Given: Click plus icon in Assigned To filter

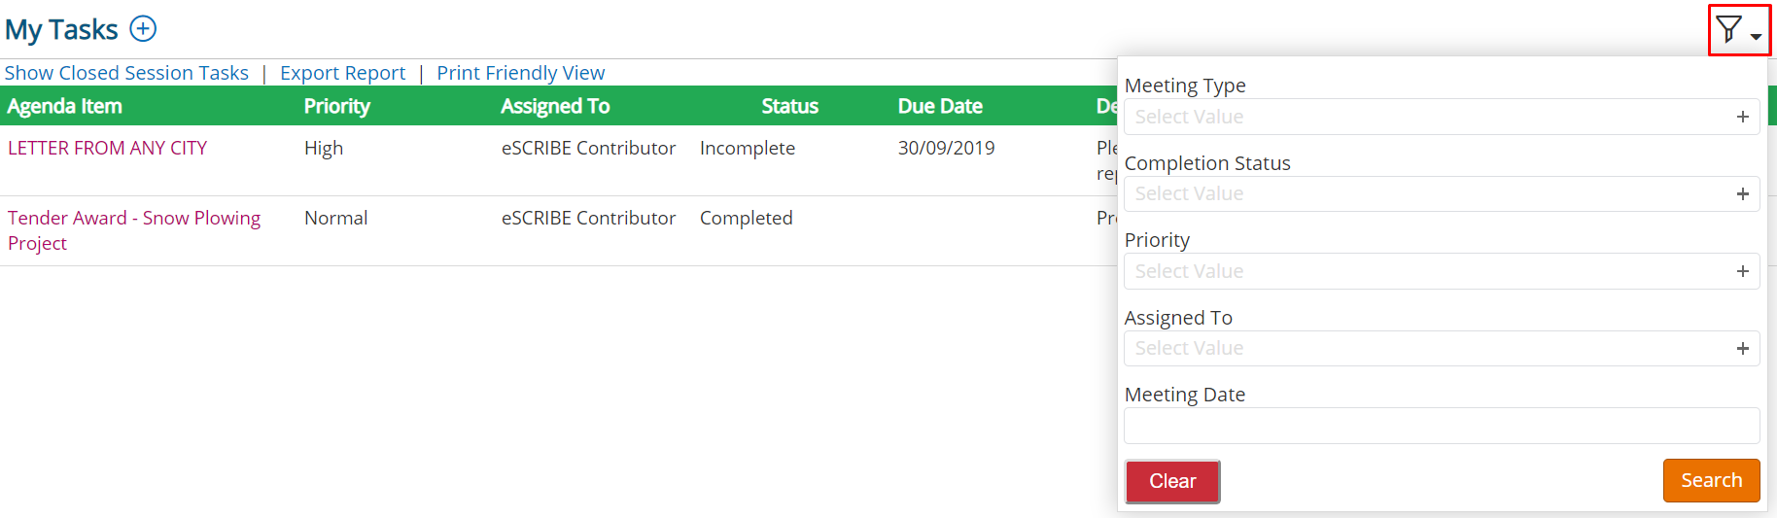Looking at the screenshot, I should (x=1742, y=349).
